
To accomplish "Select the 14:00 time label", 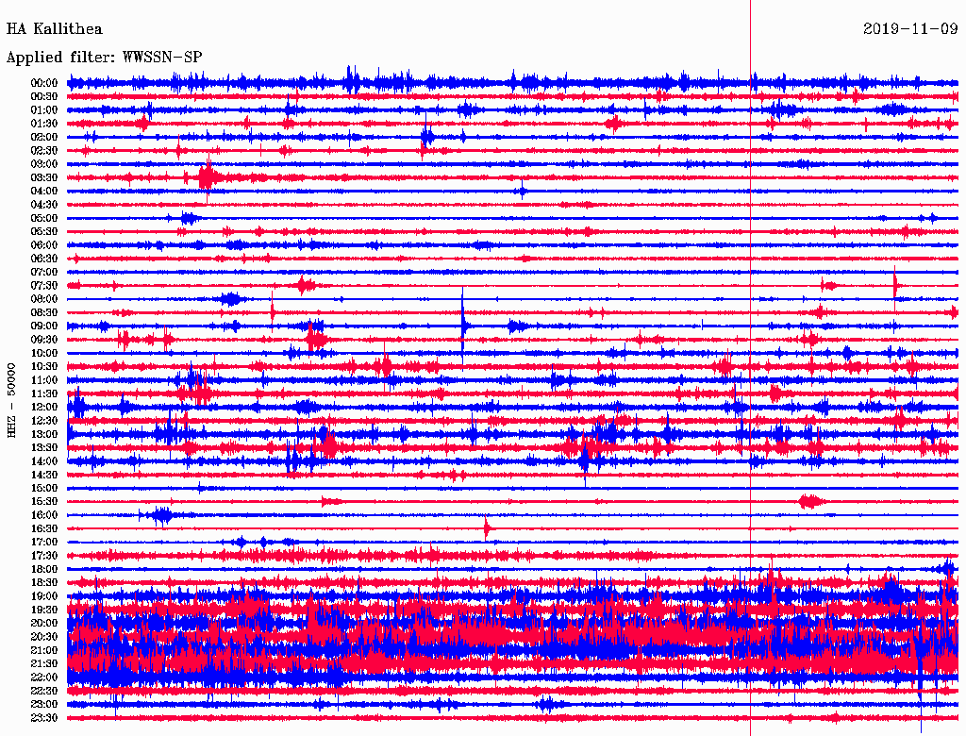I will tap(44, 461).
